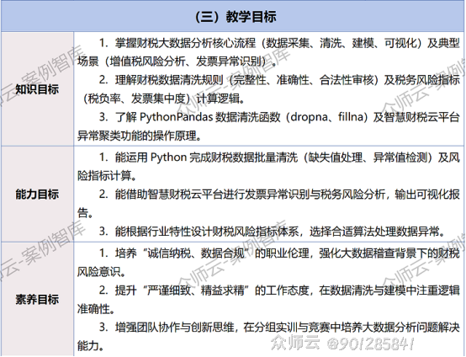
Task: Click the line starting "3. 增强团队协作与创新思维"
Action: [x=279, y=328]
